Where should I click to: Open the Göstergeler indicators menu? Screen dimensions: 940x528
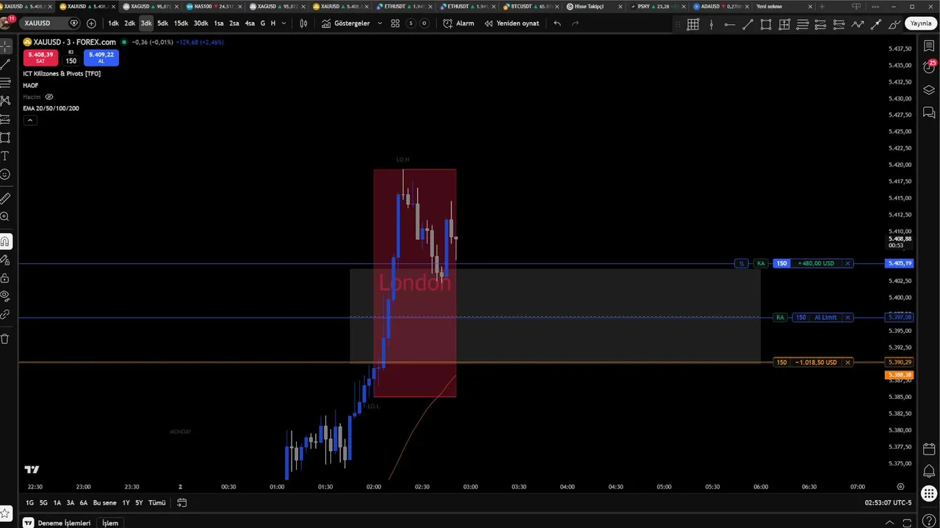click(x=346, y=23)
